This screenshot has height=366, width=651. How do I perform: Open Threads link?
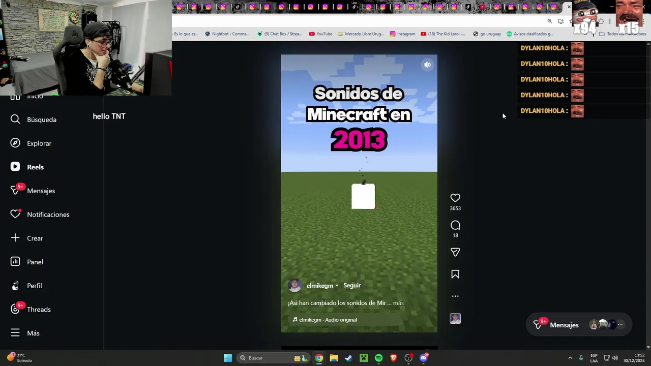[x=31, y=309]
